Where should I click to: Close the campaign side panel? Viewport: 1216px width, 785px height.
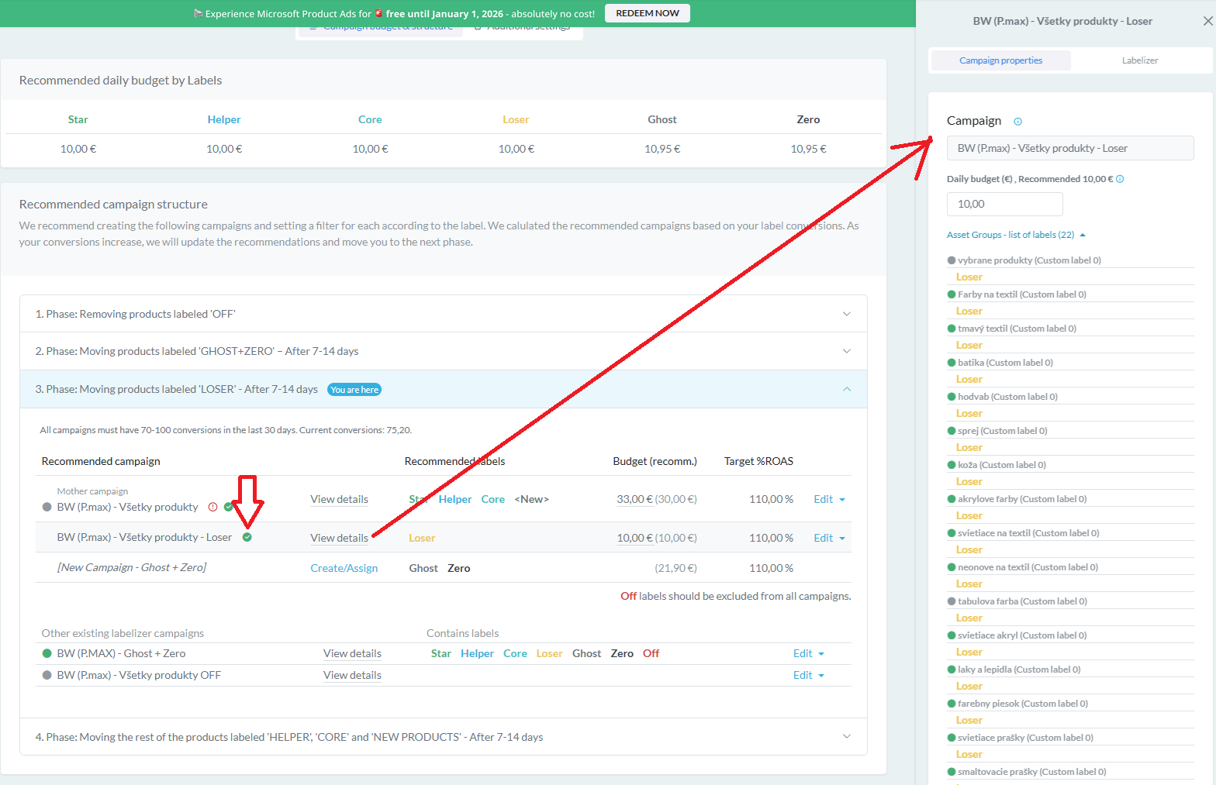click(1207, 22)
